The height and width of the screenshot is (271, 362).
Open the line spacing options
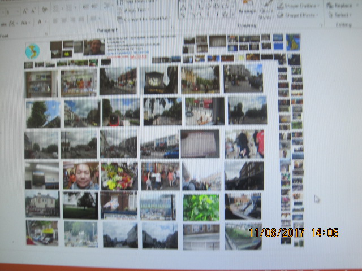tap(107, 6)
